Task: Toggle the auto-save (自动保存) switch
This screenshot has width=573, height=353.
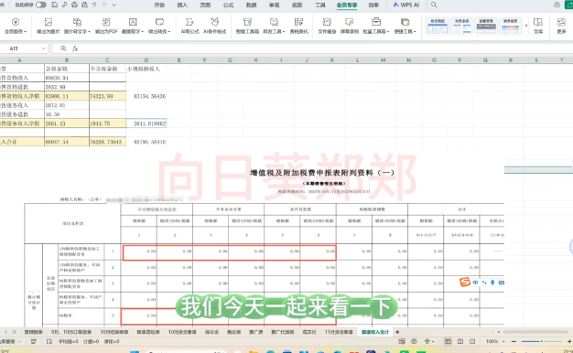Action: 41,5
